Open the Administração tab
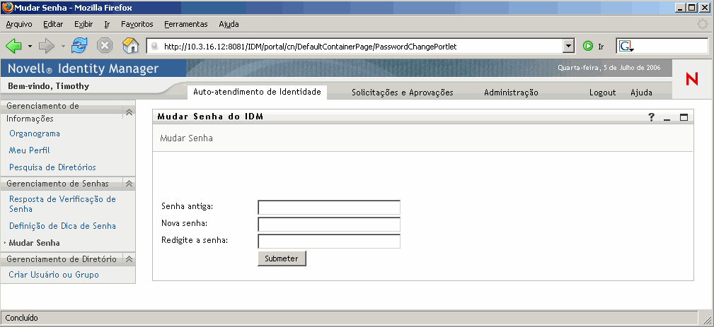This screenshot has width=714, height=327. 511,93
